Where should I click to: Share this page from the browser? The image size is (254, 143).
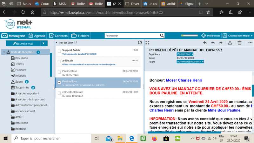pyautogui.click(x=240, y=12)
